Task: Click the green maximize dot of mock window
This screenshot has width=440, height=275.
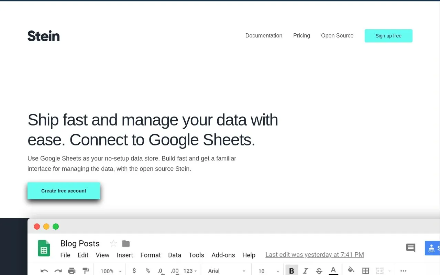Action: pyautogui.click(x=56, y=227)
